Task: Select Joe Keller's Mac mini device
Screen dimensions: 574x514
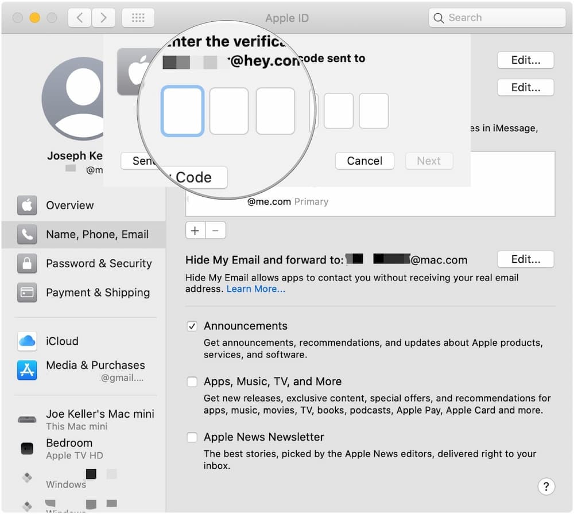Action: [x=99, y=419]
